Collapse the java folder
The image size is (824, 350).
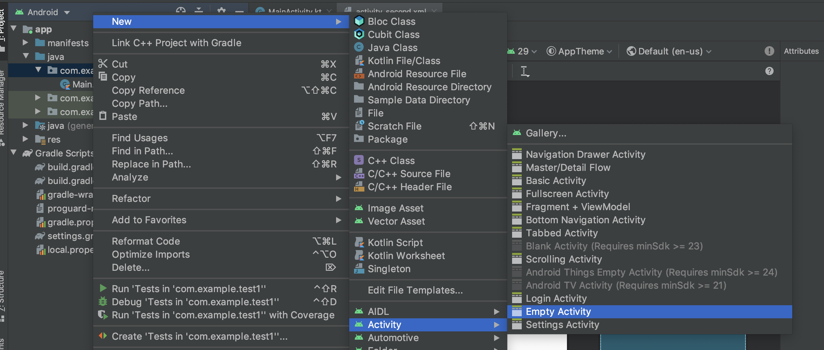click(x=26, y=56)
